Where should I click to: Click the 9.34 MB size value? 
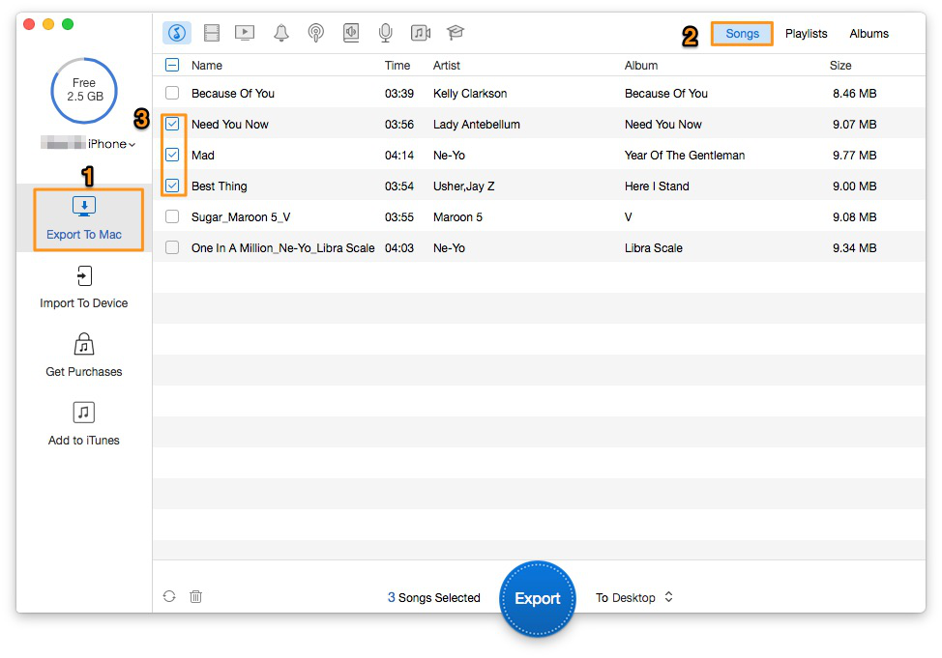[x=854, y=248]
